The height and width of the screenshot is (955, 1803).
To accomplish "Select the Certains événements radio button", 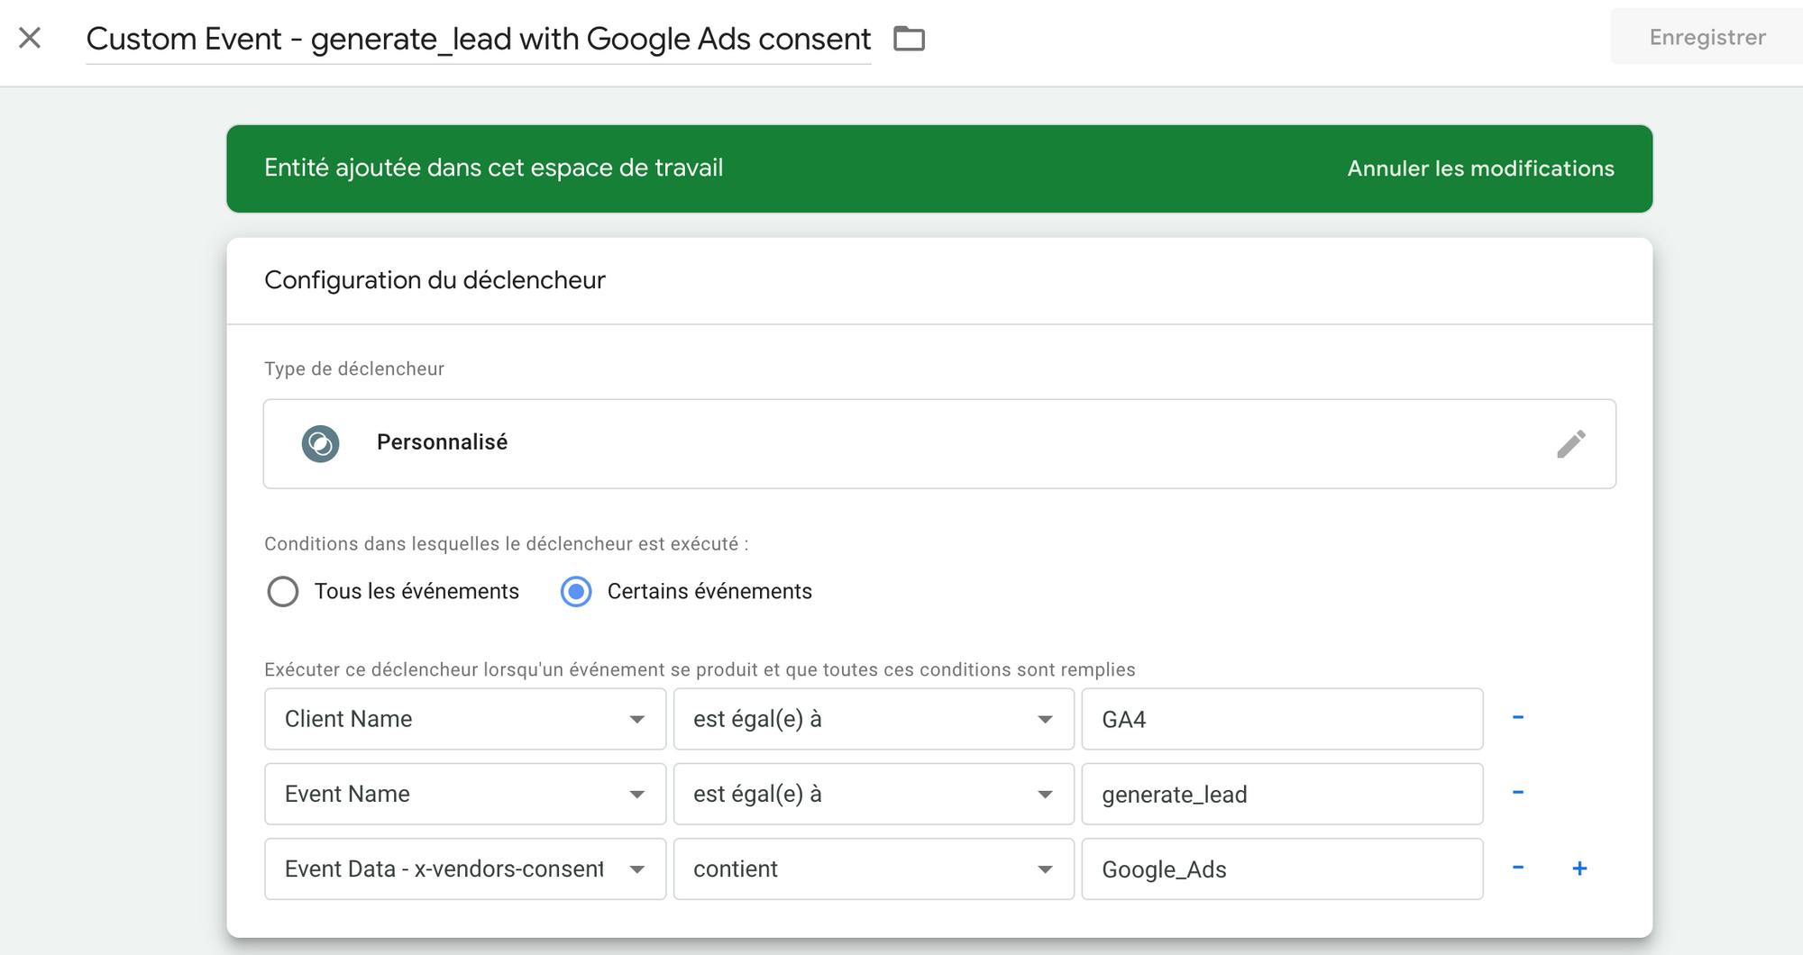I will coord(576,592).
